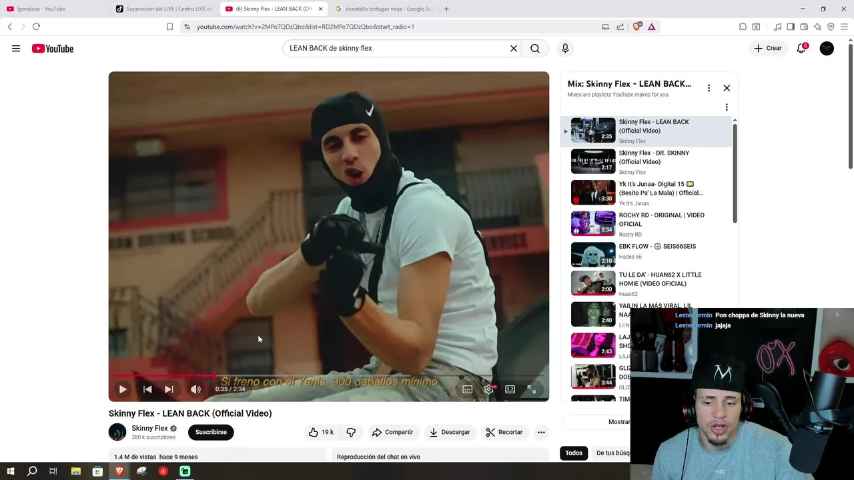Play TU LE DA' - HUAN62 video
The width and height of the screenshot is (854, 480).
tap(647, 283)
